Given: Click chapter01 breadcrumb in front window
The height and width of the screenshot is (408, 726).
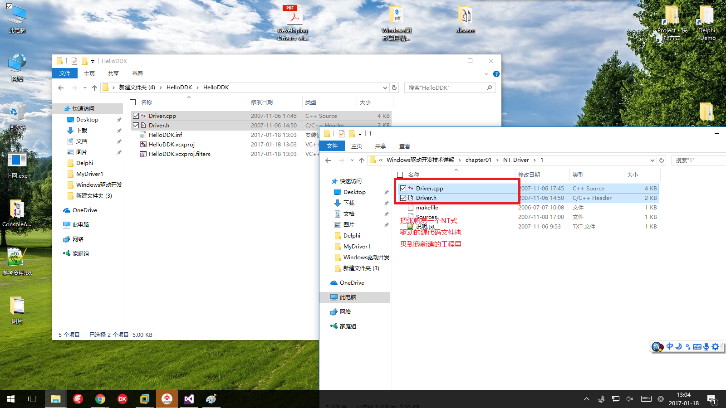Looking at the screenshot, I should click(478, 160).
